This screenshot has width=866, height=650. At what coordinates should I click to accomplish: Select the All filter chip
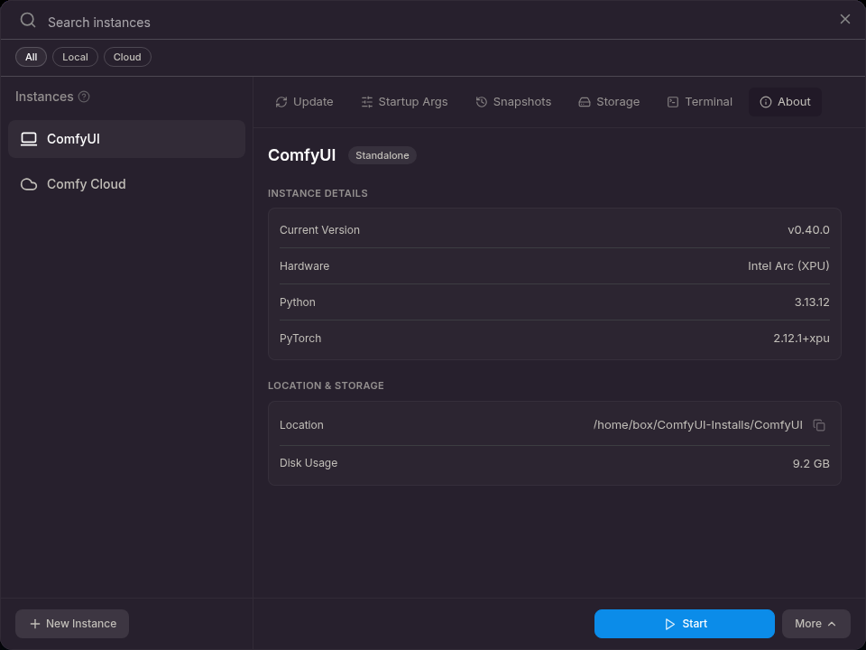tap(31, 57)
